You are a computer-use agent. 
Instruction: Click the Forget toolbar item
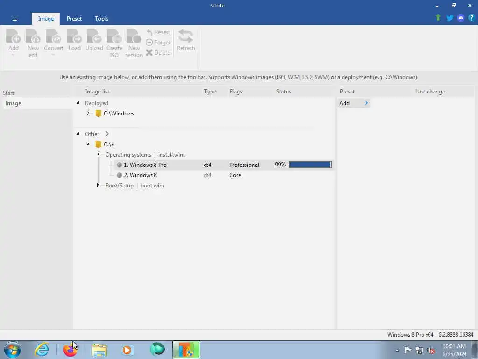coord(158,43)
